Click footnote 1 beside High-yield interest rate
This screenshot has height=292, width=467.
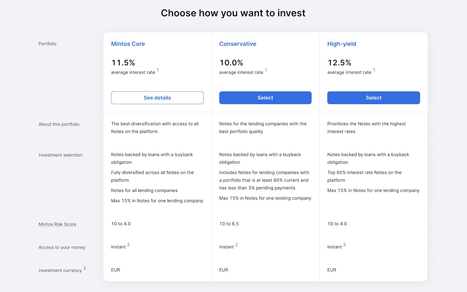[374, 70]
